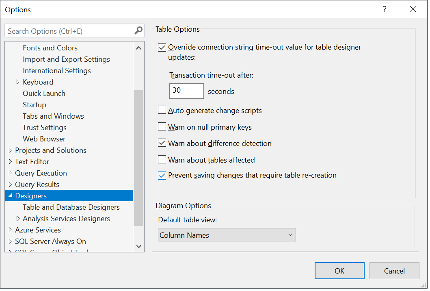Click the scrollbar up arrow
The height and width of the screenshot is (291, 430).
tap(139, 48)
